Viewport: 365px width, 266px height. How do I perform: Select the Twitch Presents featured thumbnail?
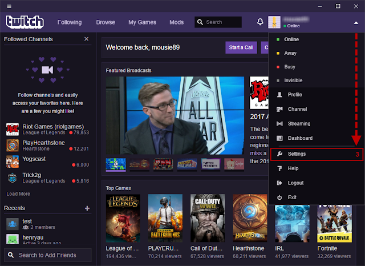(x=210, y=164)
